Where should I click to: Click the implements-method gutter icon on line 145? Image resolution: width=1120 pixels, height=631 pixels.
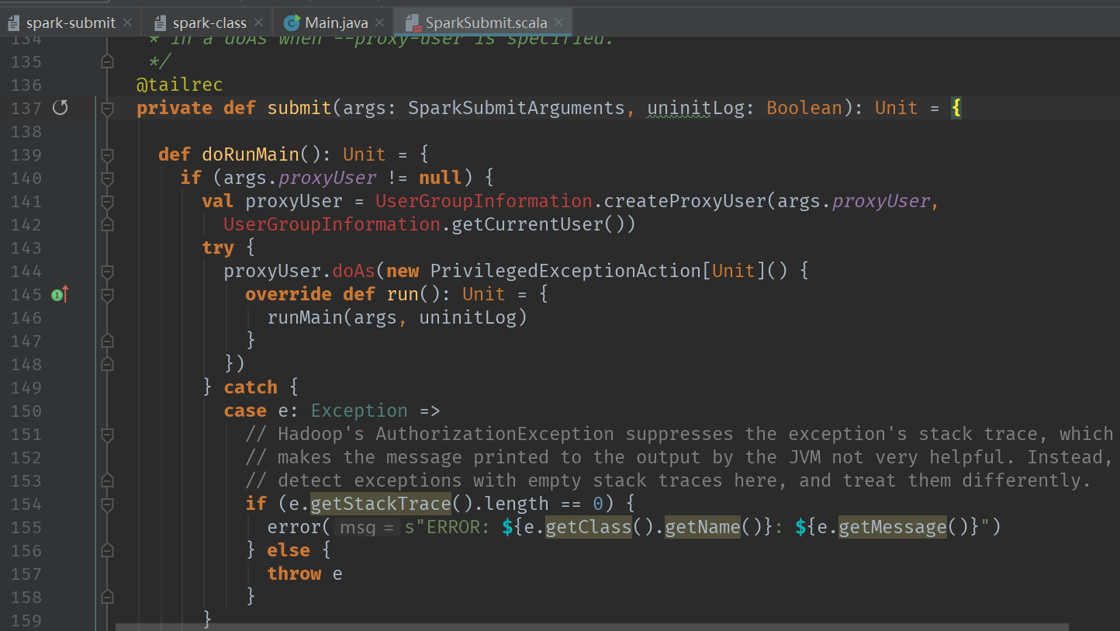[60, 294]
